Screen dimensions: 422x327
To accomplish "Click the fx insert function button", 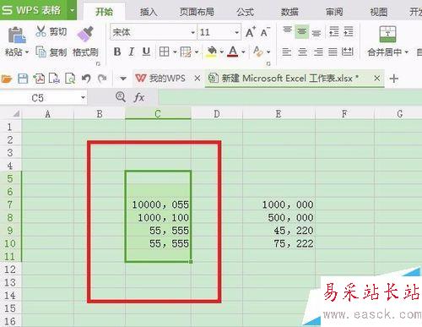I will pos(139,97).
